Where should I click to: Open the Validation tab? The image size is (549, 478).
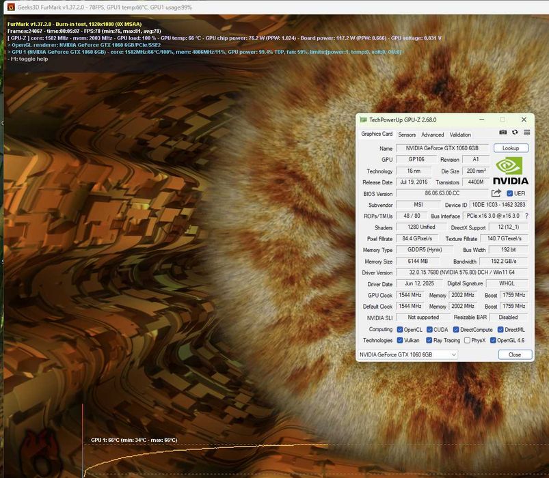[460, 135]
